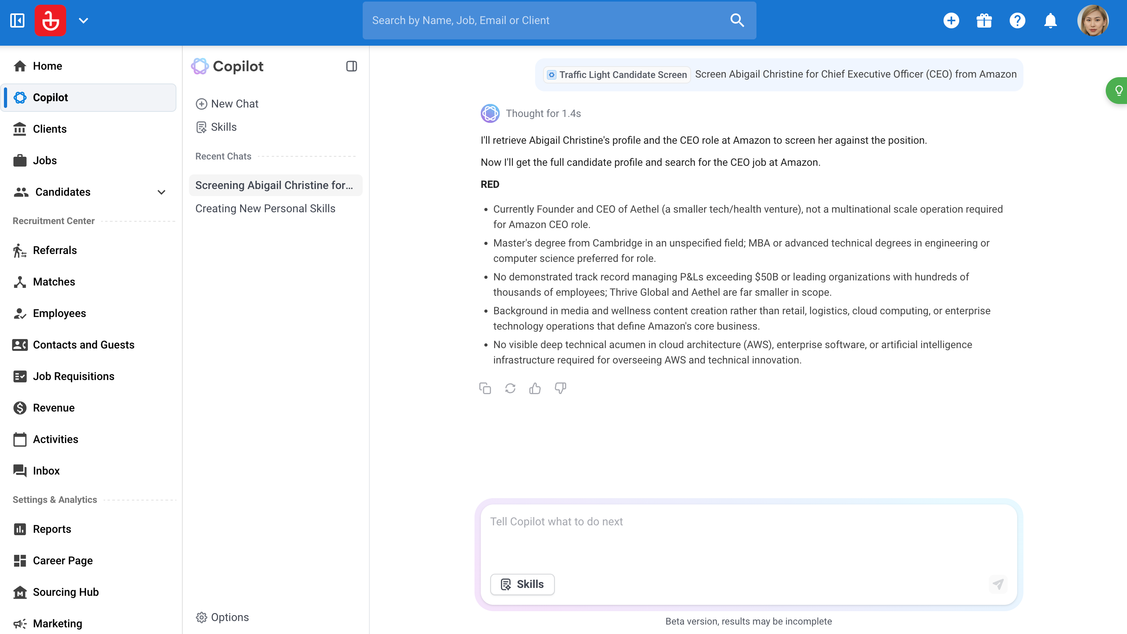The image size is (1127, 634).
Task: Toggle the Copilot chat panel collapse icon
Action: click(x=351, y=66)
